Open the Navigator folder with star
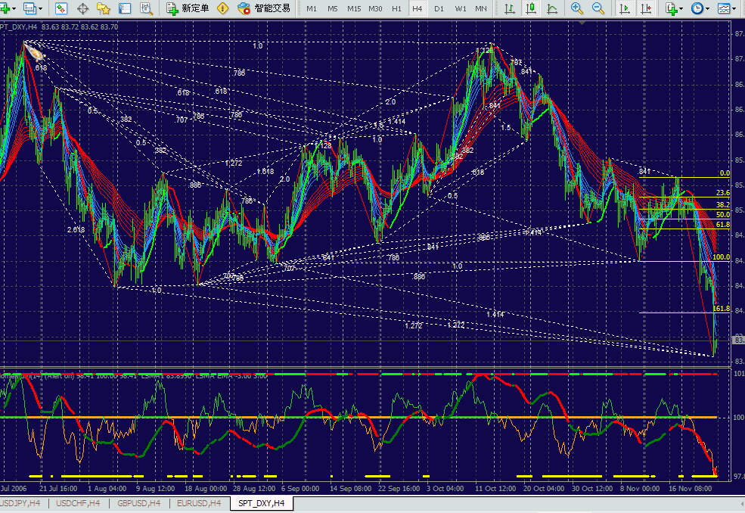The width and height of the screenshot is (745, 513). 104,9
